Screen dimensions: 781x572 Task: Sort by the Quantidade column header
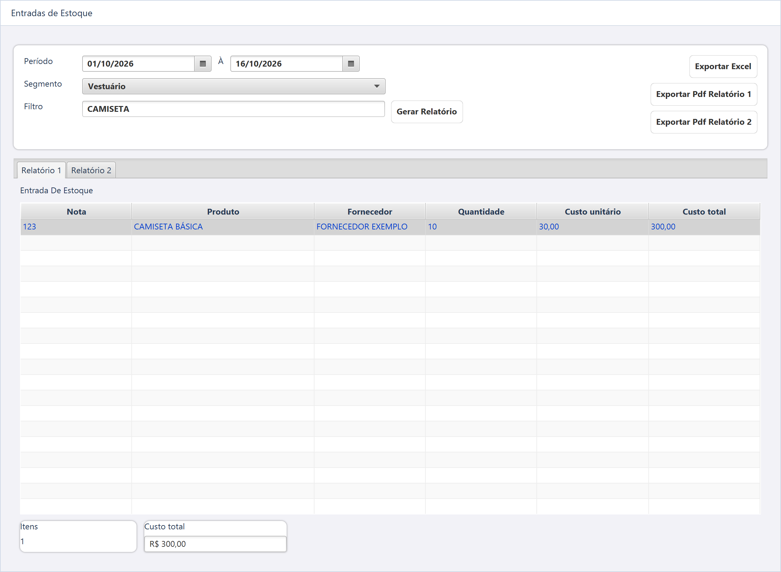(481, 212)
